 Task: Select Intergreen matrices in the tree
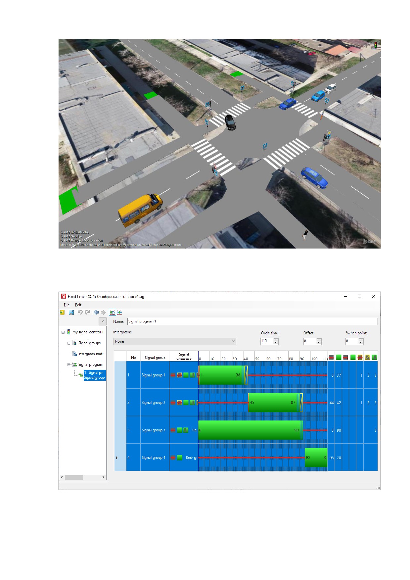tap(91, 354)
